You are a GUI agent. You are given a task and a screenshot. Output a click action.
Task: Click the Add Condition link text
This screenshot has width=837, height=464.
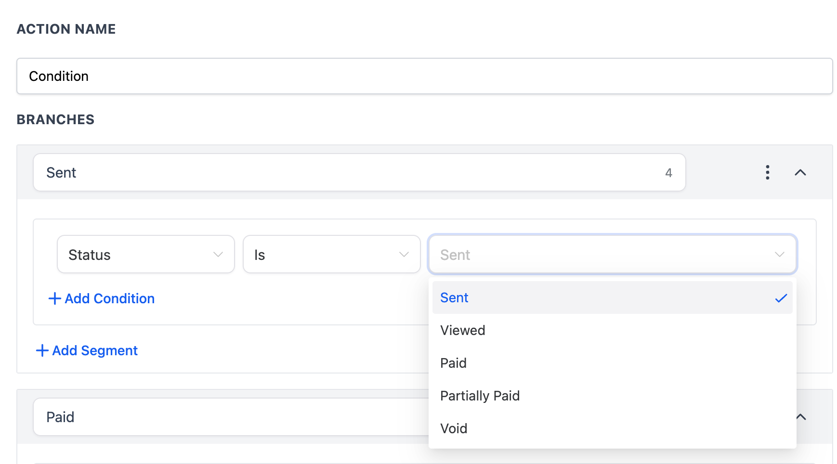click(x=110, y=298)
